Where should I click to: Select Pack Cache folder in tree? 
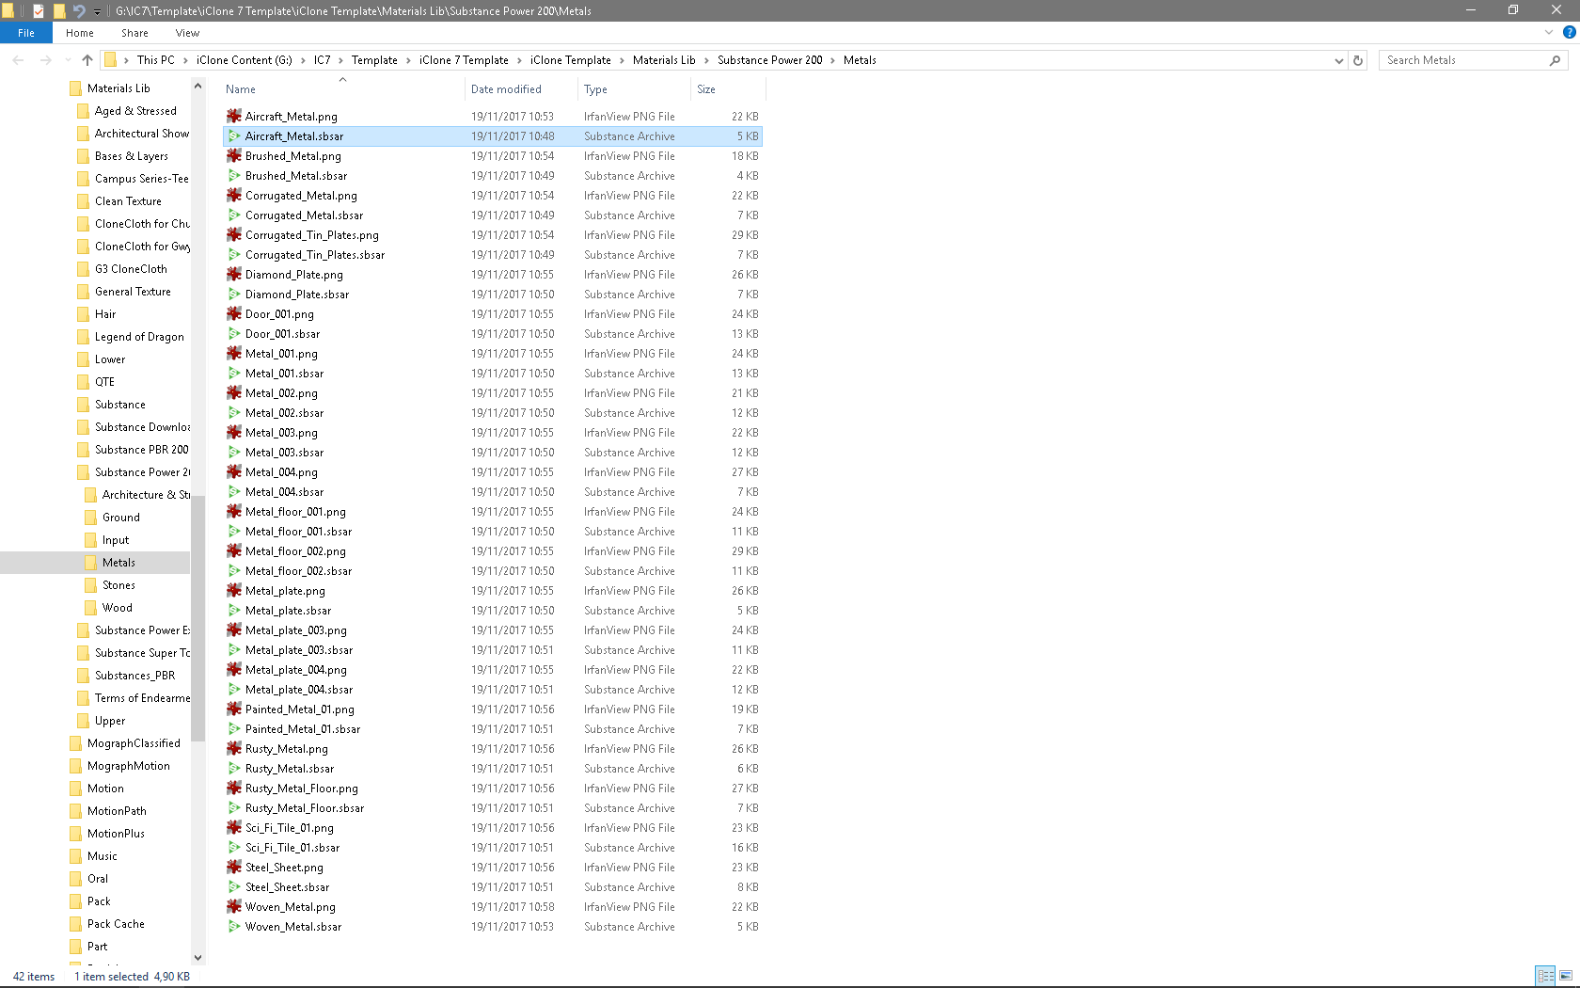116,924
